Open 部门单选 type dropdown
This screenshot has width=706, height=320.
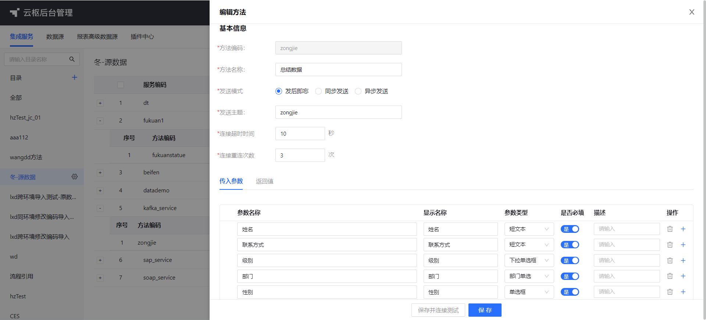(529, 276)
